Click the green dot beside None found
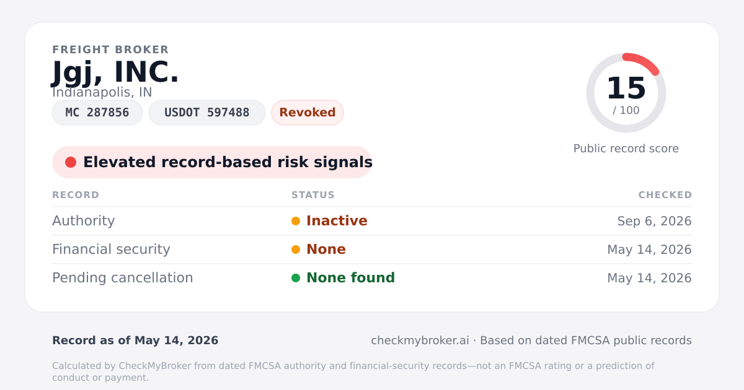The image size is (744, 390). pos(296,278)
